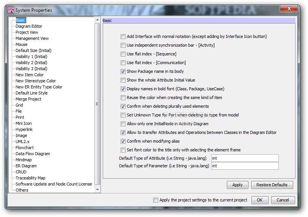
Task: Select Software Update and Node Count License
Action: 53,184
